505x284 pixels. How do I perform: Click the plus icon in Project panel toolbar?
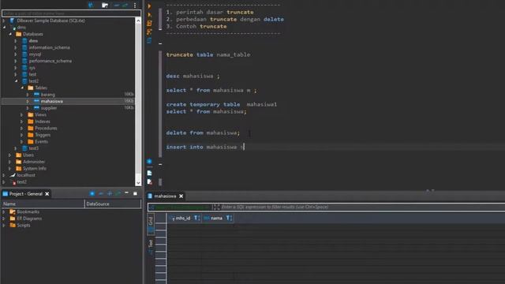pyautogui.click(x=110, y=193)
